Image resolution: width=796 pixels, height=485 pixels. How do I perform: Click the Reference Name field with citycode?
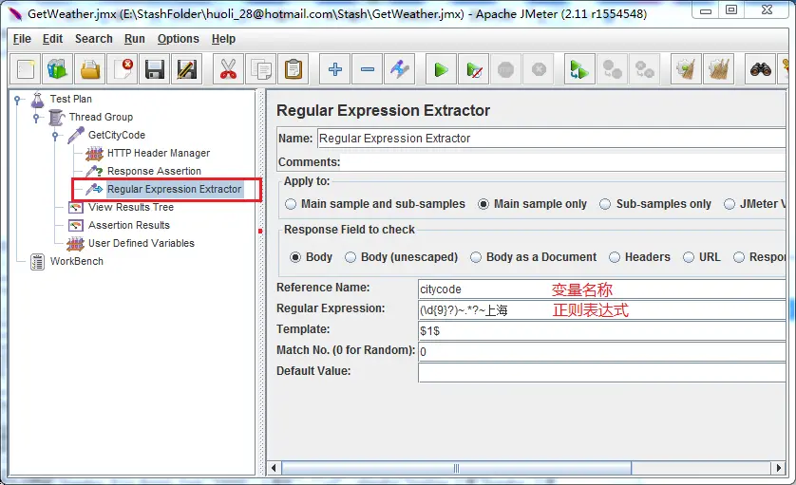(601, 289)
